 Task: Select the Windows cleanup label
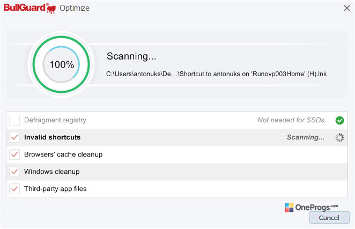tap(52, 172)
